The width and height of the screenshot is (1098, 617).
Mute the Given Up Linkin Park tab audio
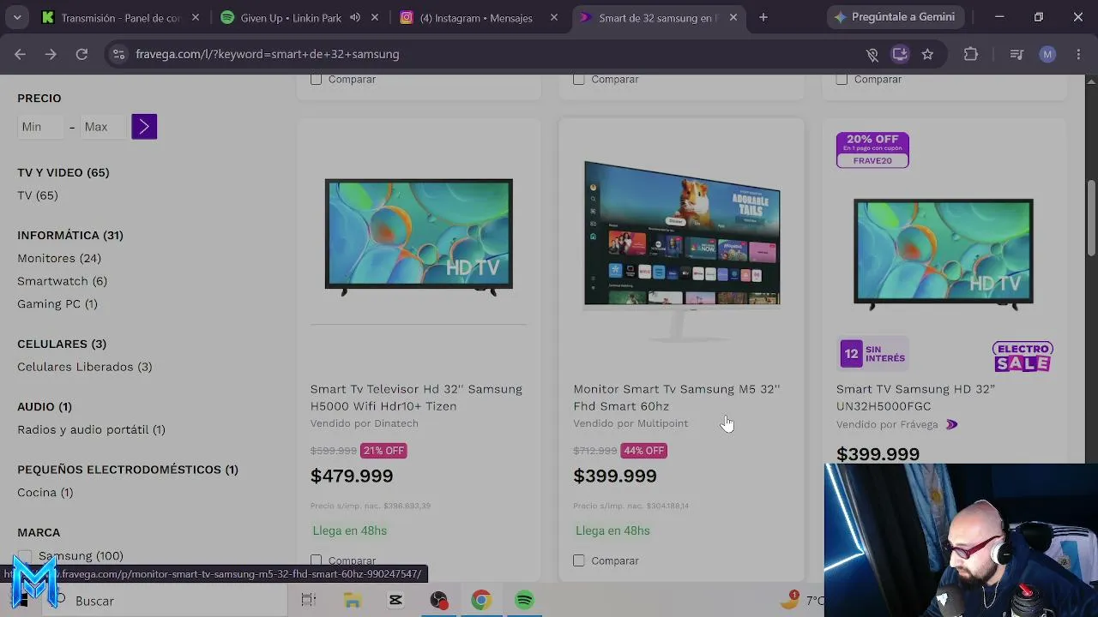click(355, 17)
